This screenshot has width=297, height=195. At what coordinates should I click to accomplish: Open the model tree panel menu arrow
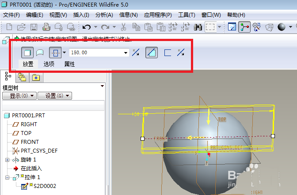pos(102,86)
